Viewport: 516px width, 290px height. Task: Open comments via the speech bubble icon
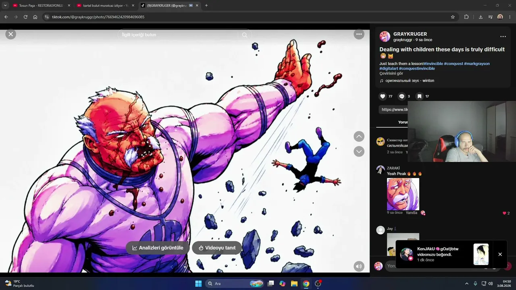click(x=402, y=96)
